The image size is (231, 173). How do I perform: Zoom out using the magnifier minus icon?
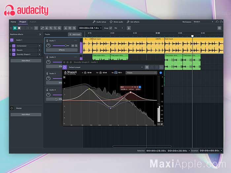pyautogui.click(x=55, y=28)
